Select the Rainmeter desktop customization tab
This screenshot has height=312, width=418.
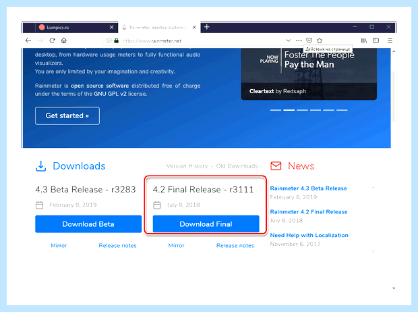(159, 28)
